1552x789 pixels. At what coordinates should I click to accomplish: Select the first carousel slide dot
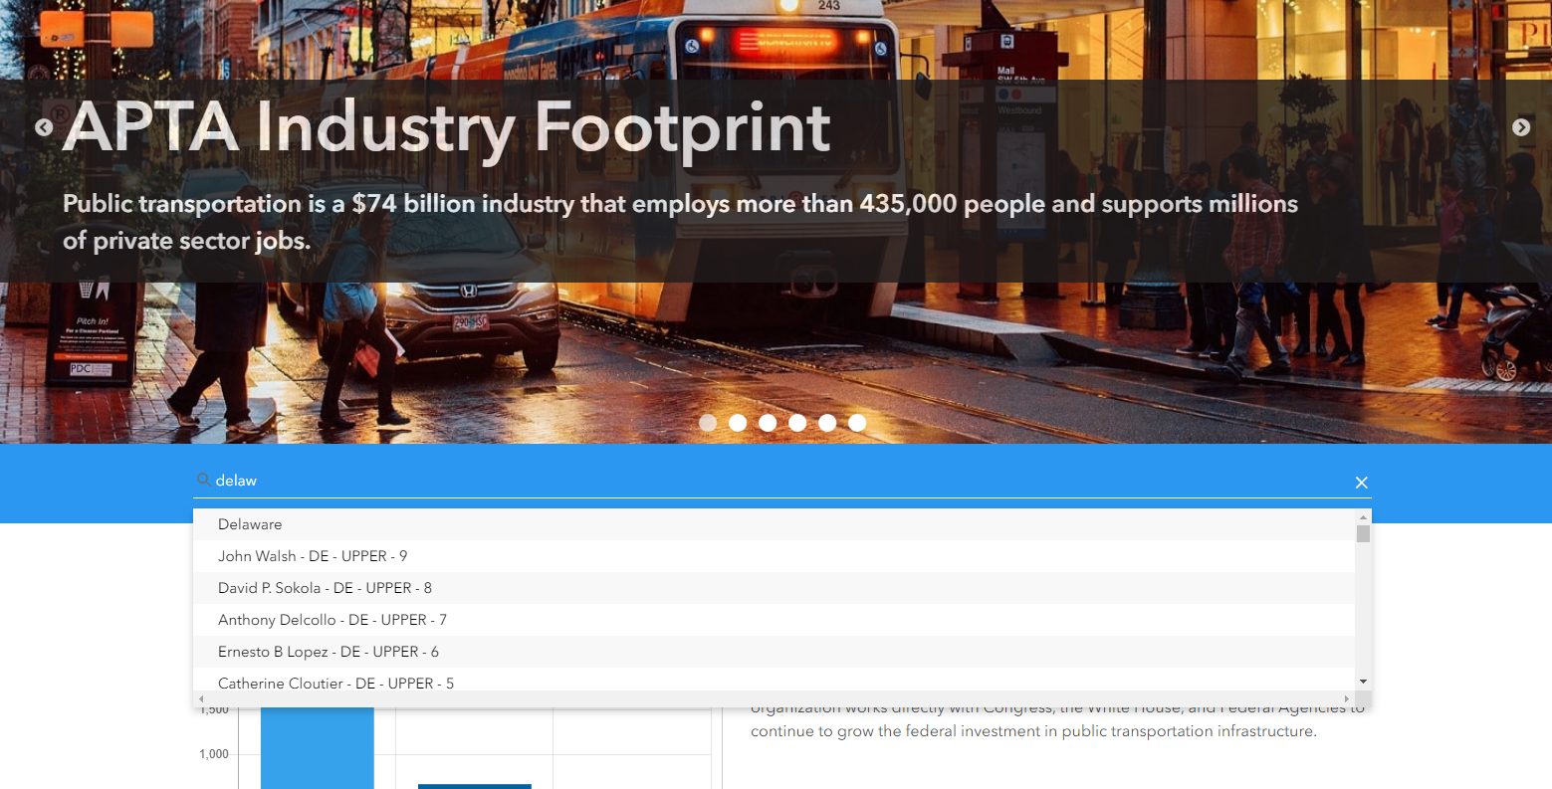[708, 423]
